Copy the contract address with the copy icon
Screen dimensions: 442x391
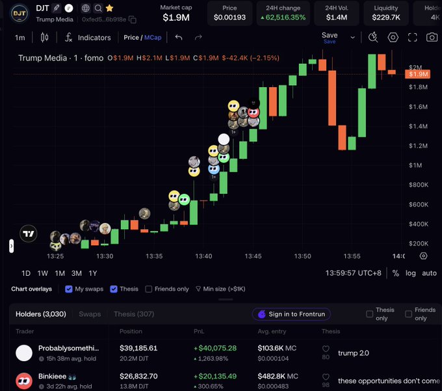tap(133, 20)
